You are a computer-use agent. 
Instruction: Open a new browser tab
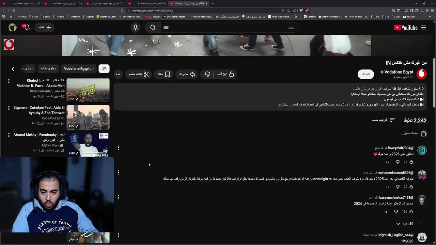click(x=213, y=3)
